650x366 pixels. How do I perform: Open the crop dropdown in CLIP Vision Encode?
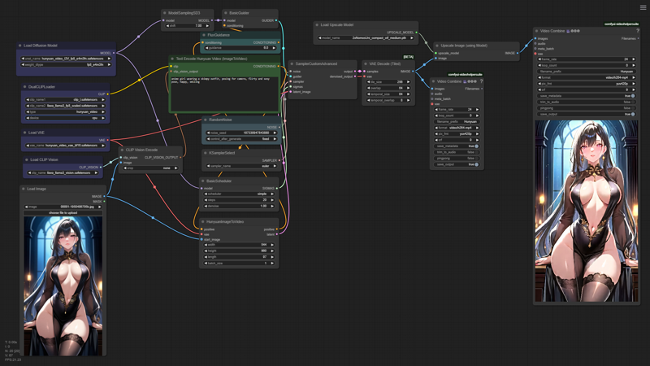click(x=150, y=168)
